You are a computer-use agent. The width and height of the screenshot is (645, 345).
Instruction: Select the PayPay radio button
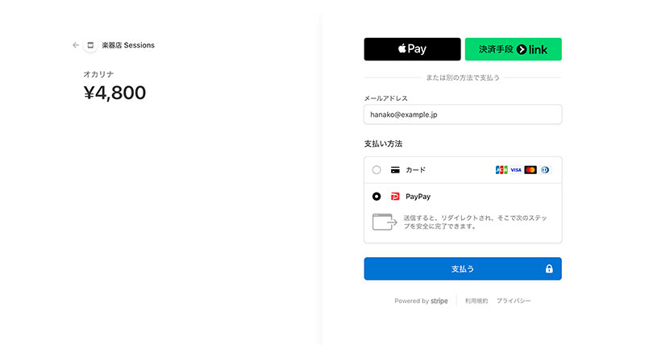coord(377,197)
